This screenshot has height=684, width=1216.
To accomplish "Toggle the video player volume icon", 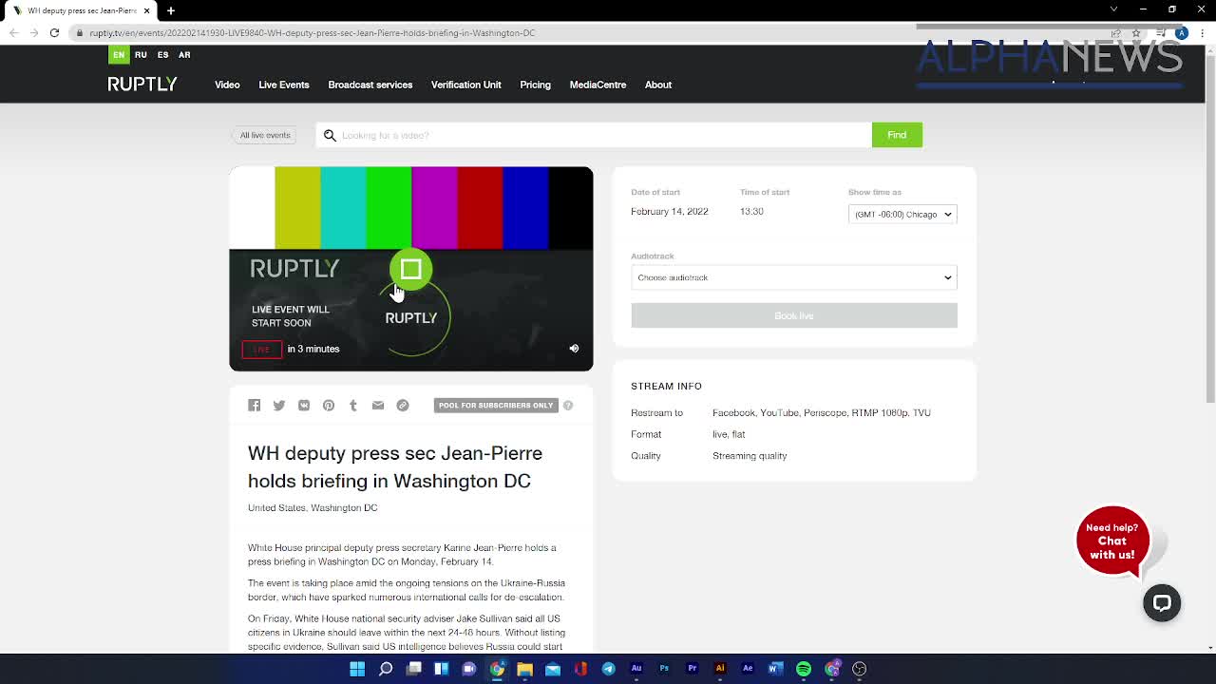I will pyautogui.click(x=574, y=349).
